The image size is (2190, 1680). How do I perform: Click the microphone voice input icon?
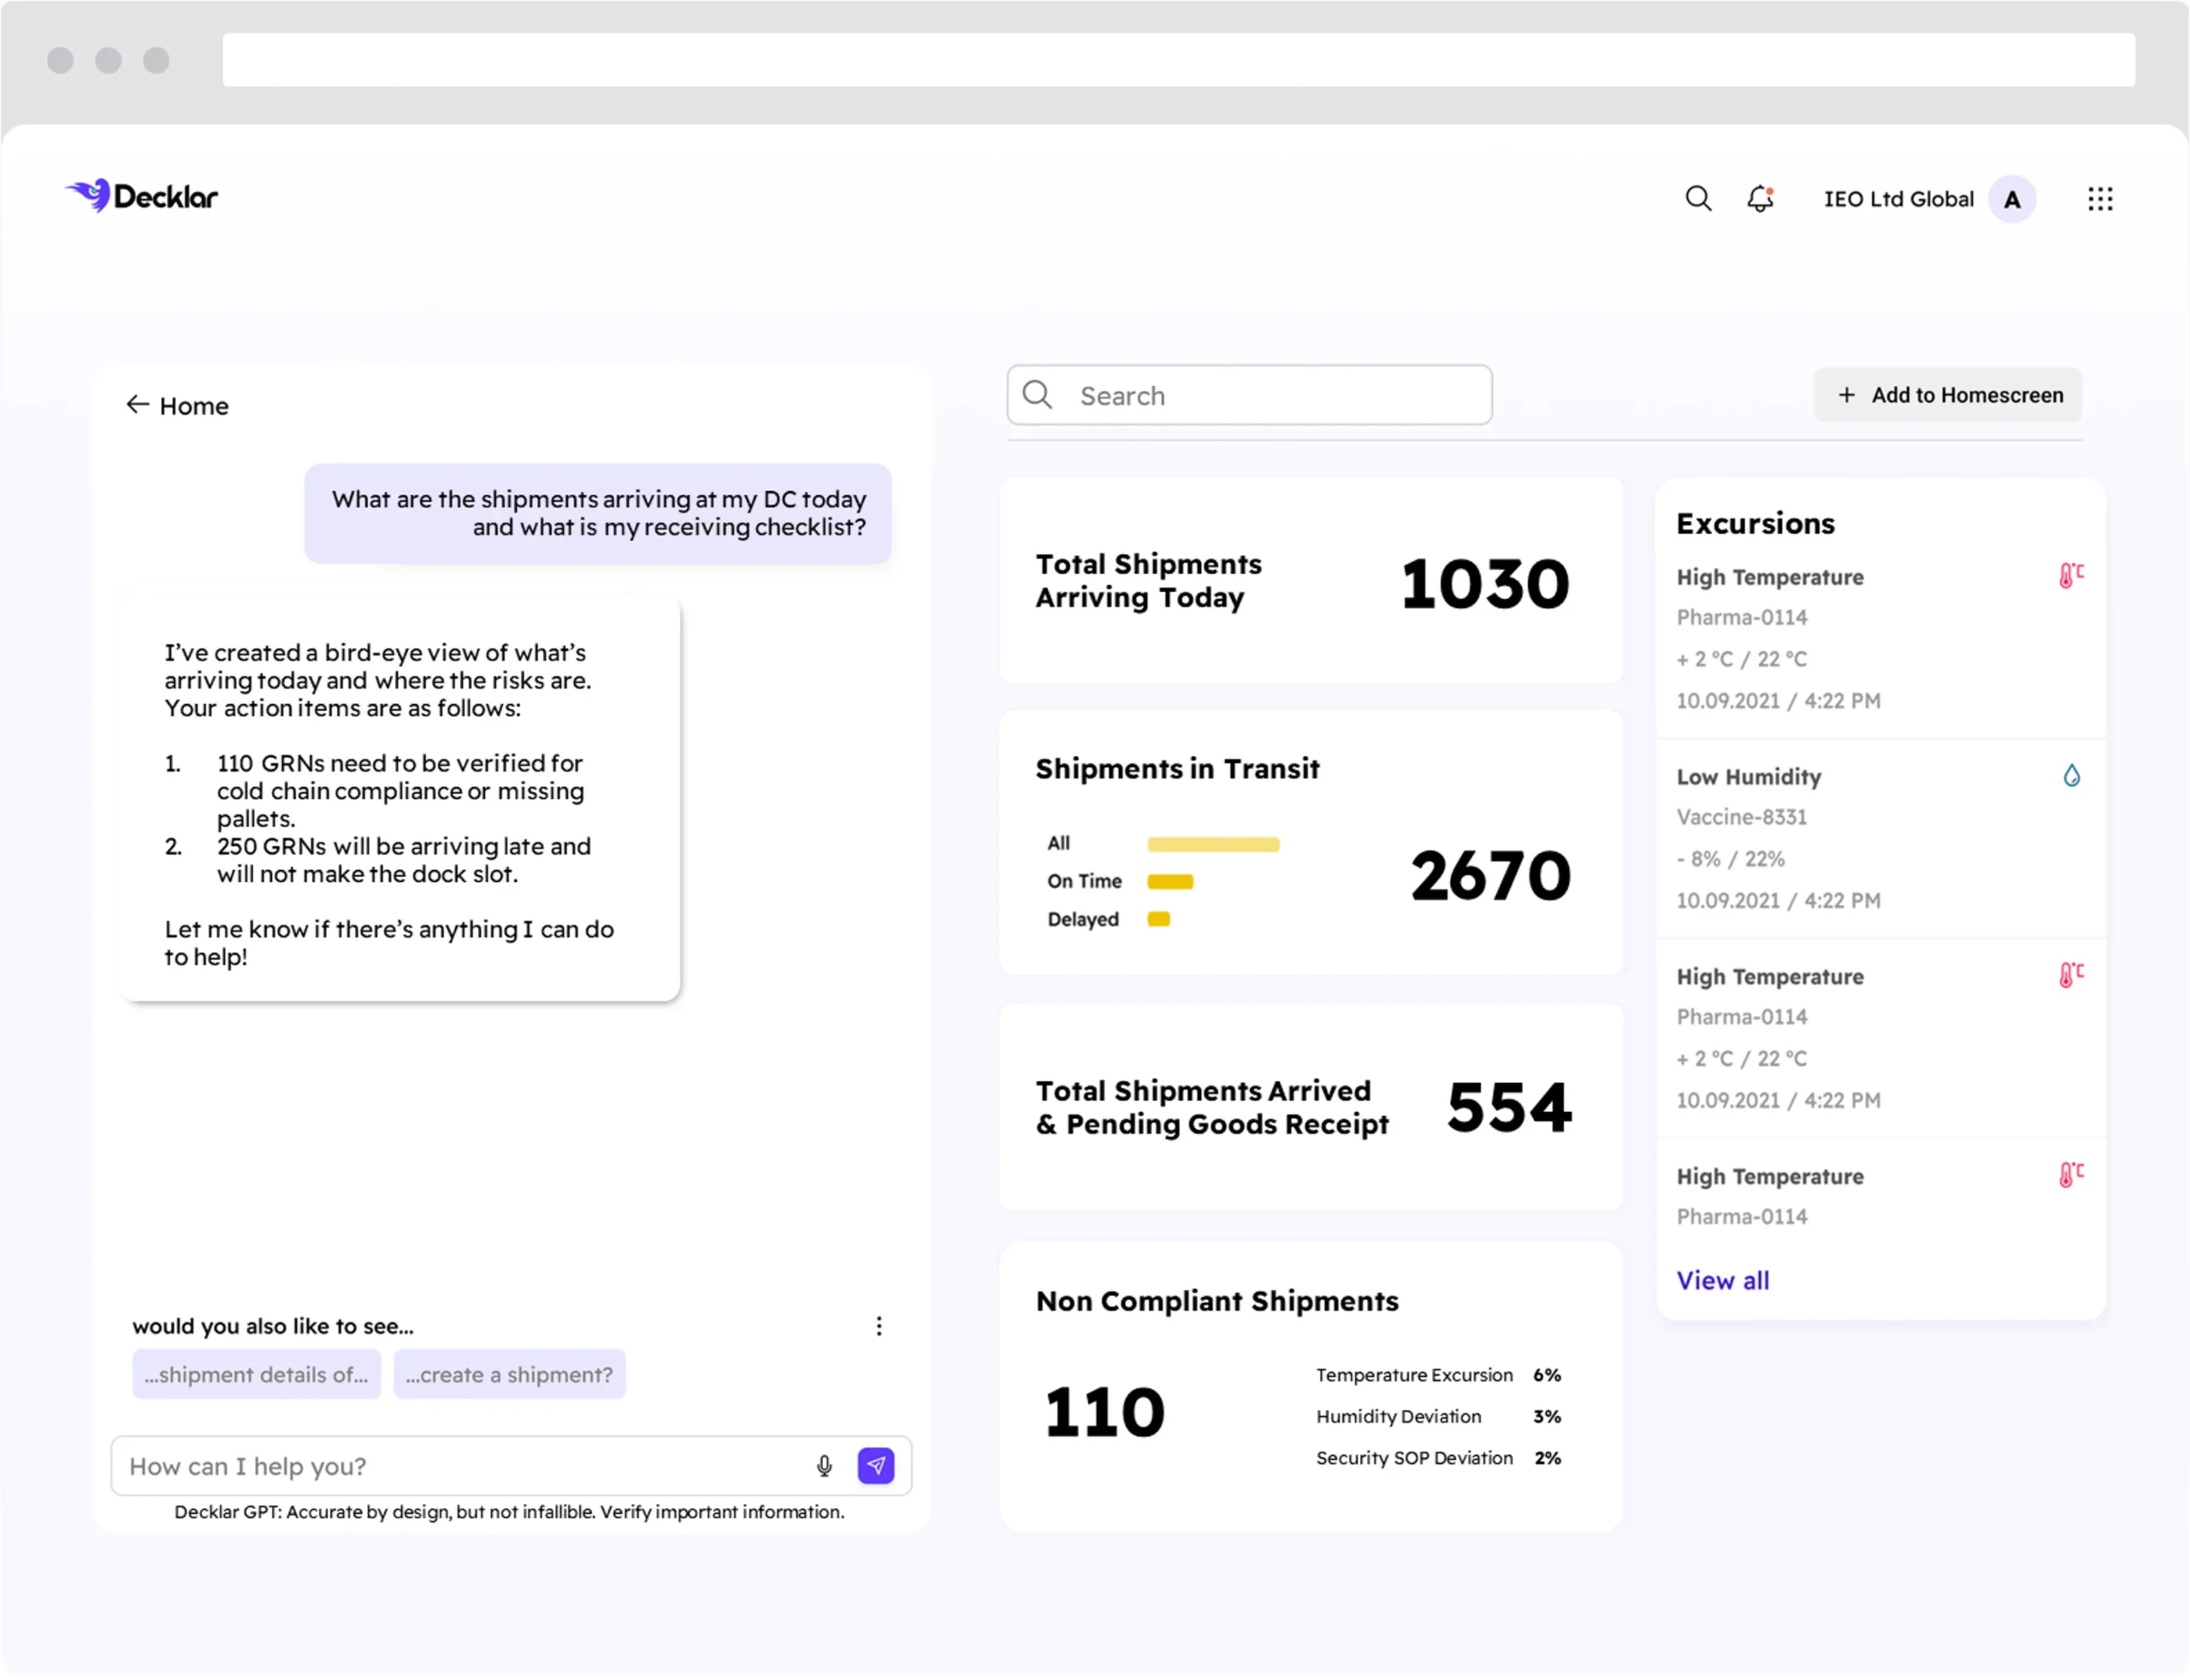pos(824,1466)
